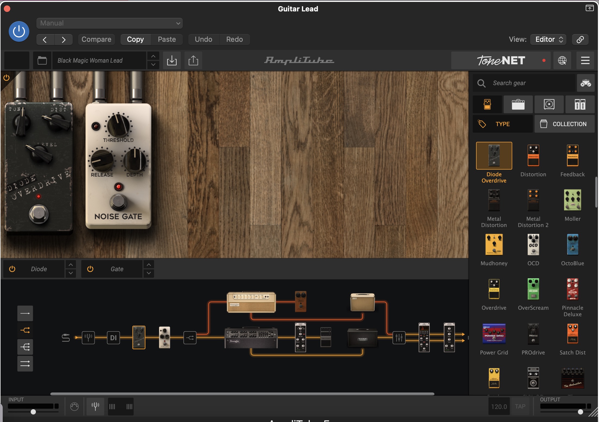Select the single serial signal chain routing
Screen dimensions: 599x422
coord(25,314)
